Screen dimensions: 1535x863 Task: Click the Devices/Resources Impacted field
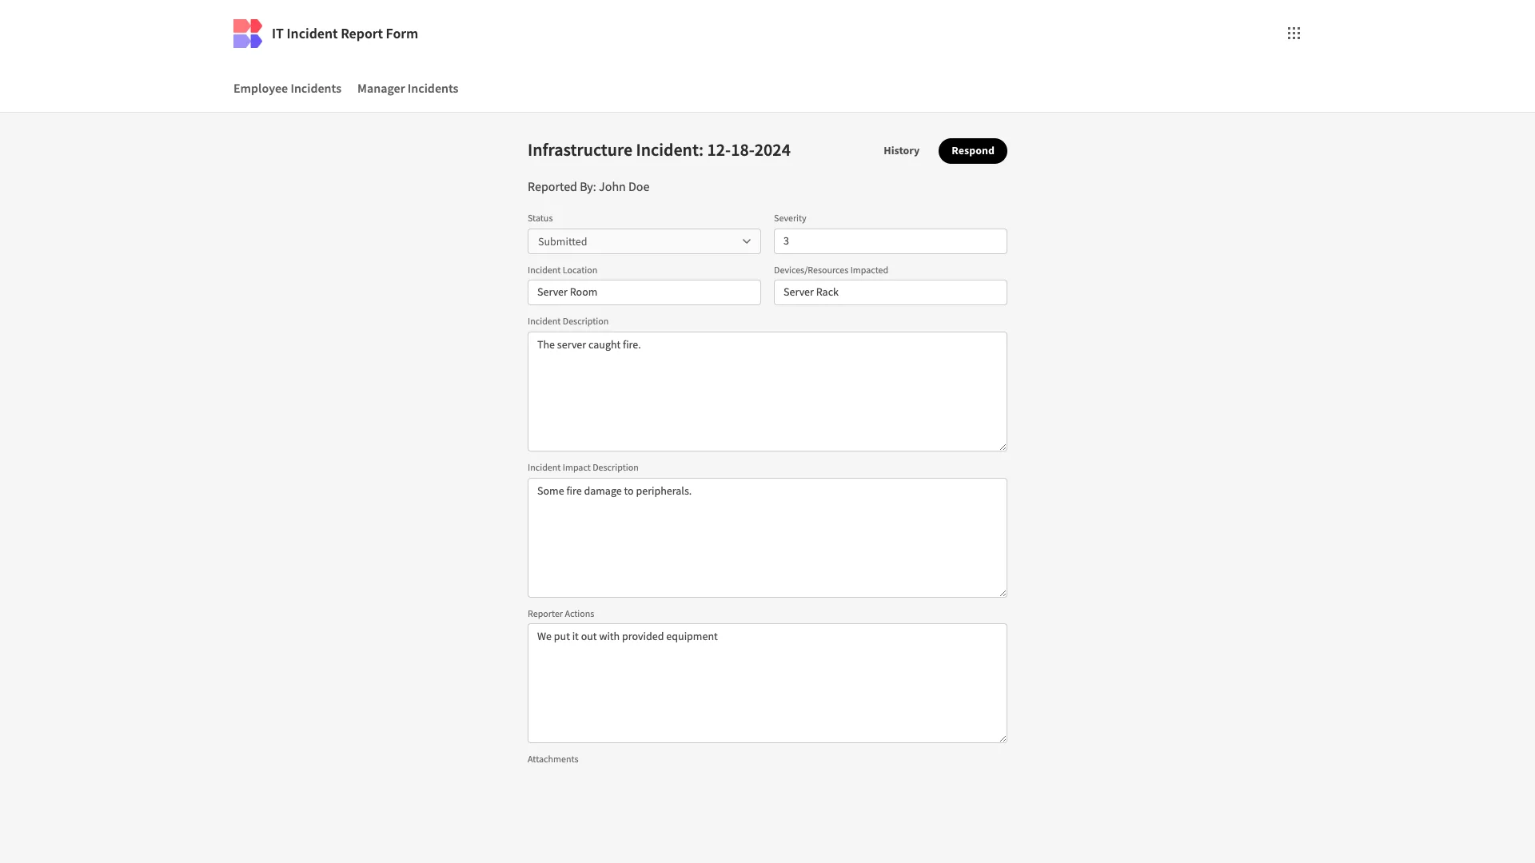890,292
